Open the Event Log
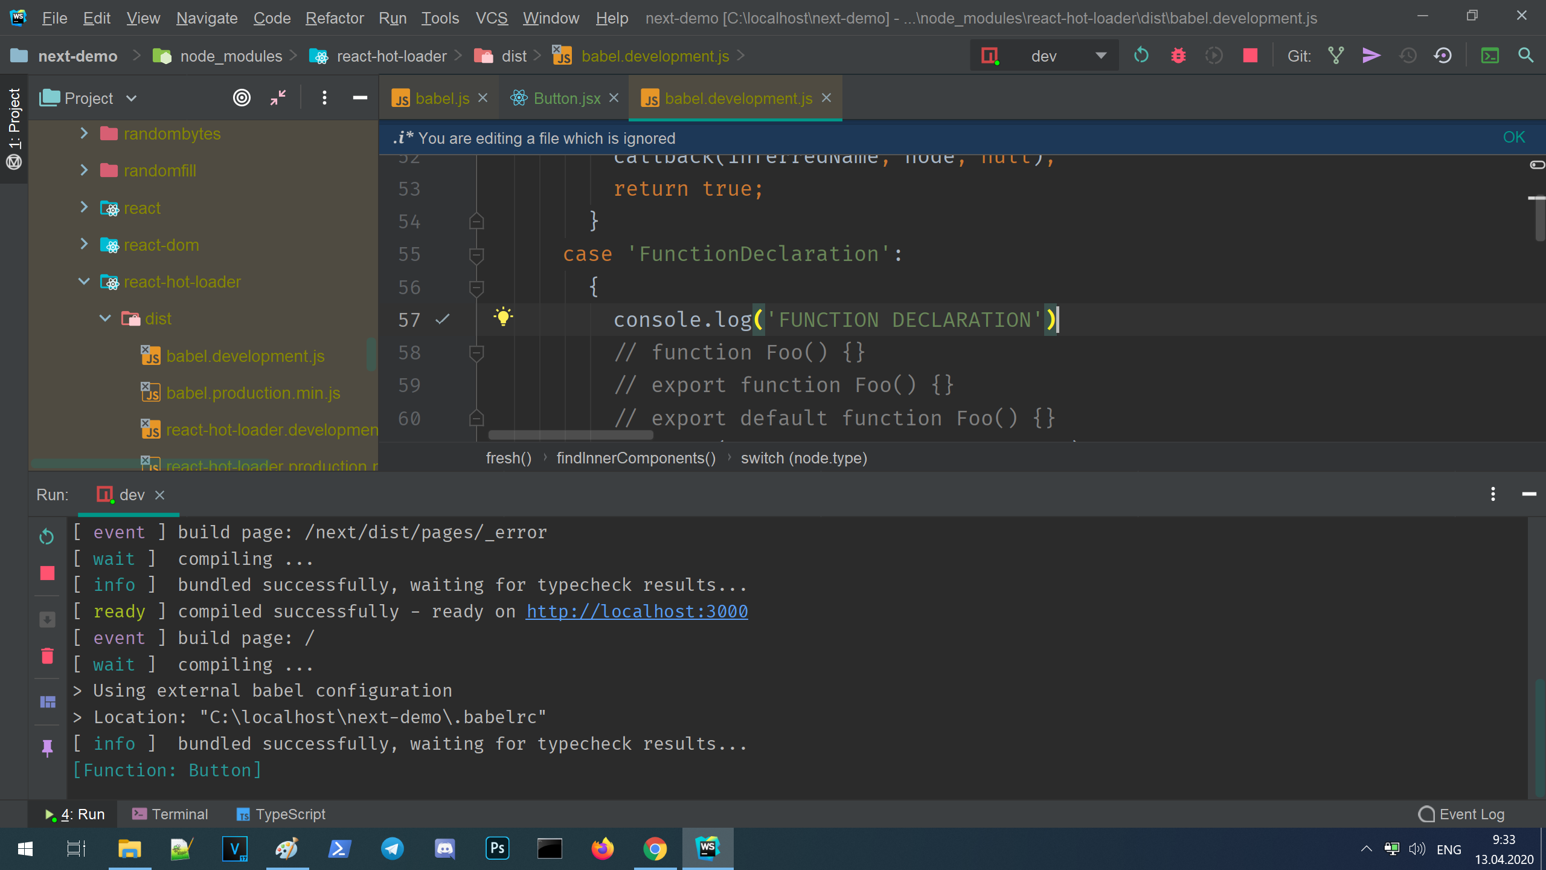The image size is (1546, 870). 1461,814
